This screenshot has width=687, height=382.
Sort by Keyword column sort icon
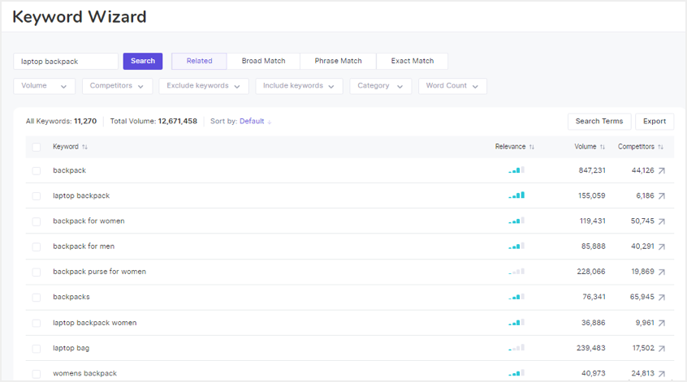(x=85, y=148)
